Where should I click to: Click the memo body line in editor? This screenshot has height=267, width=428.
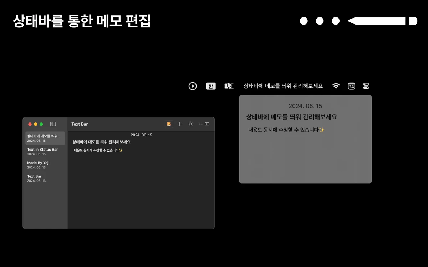(98, 150)
